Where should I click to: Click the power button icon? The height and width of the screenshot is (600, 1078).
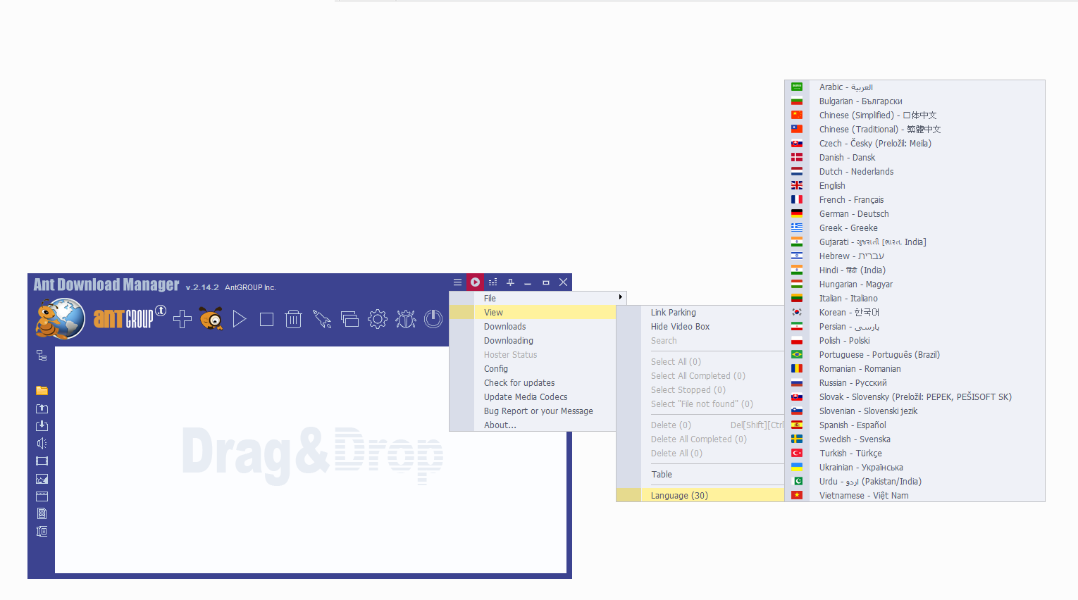(x=433, y=319)
